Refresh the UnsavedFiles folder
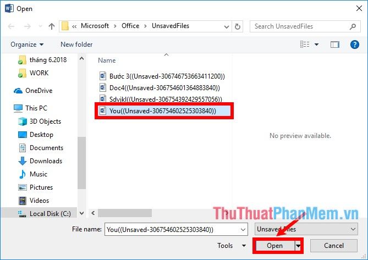368x260 pixels. click(x=238, y=26)
